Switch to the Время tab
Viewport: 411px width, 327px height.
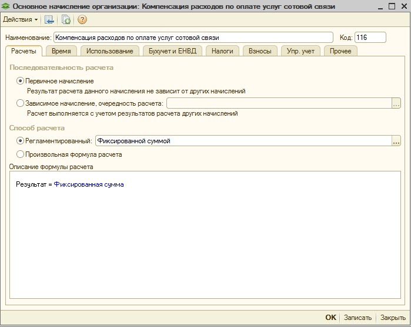point(61,51)
